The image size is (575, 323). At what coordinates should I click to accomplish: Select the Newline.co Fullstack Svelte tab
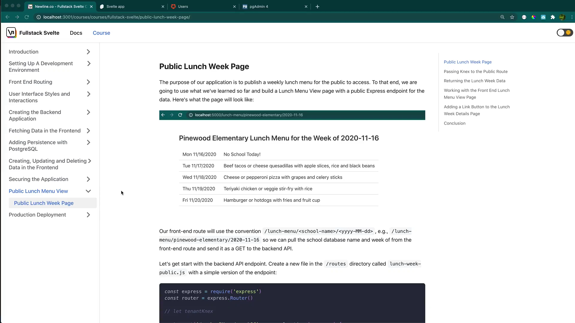tap(60, 7)
